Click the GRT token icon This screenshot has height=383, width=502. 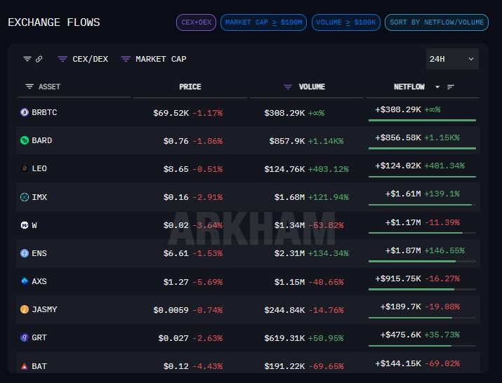25,337
